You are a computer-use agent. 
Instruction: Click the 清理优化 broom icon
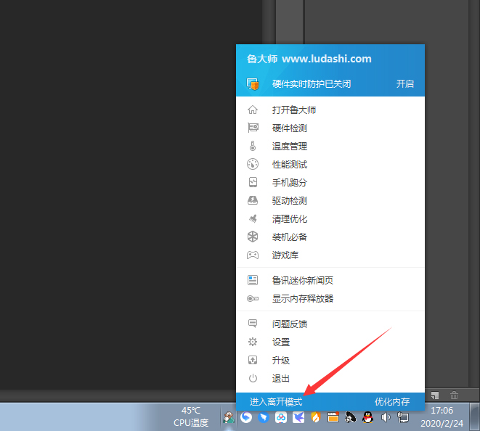[x=253, y=219]
